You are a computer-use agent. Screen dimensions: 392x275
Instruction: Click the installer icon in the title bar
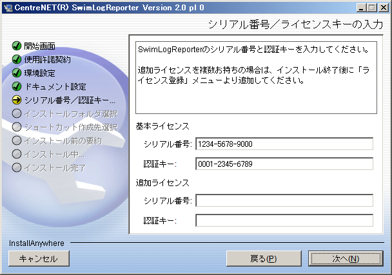coord(8,8)
